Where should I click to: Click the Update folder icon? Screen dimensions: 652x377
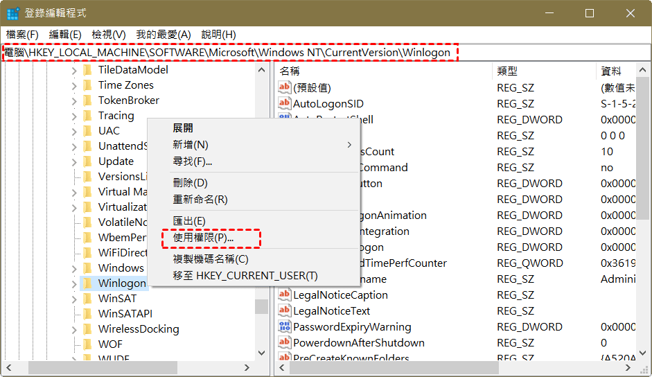coord(87,161)
